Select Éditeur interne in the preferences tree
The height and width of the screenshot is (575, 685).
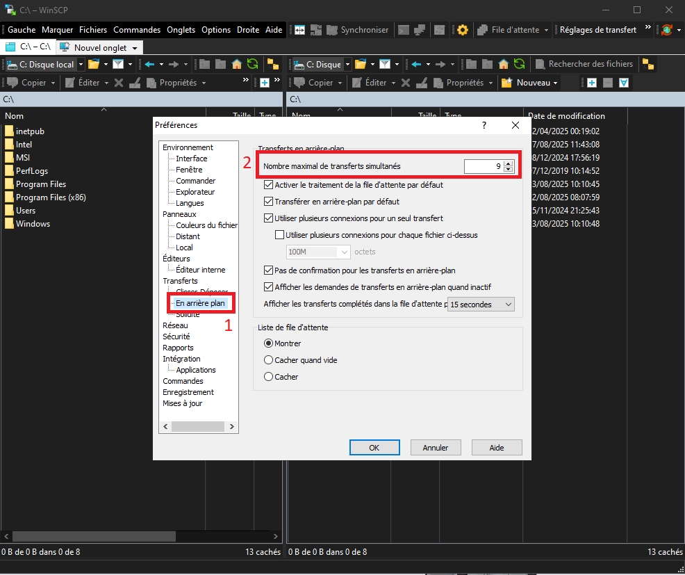click(x=201, y=270)
